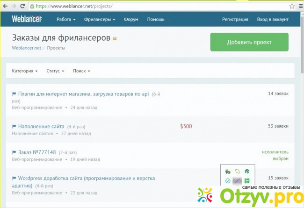Open the Категория filter dropdown

tap(25, 71)
